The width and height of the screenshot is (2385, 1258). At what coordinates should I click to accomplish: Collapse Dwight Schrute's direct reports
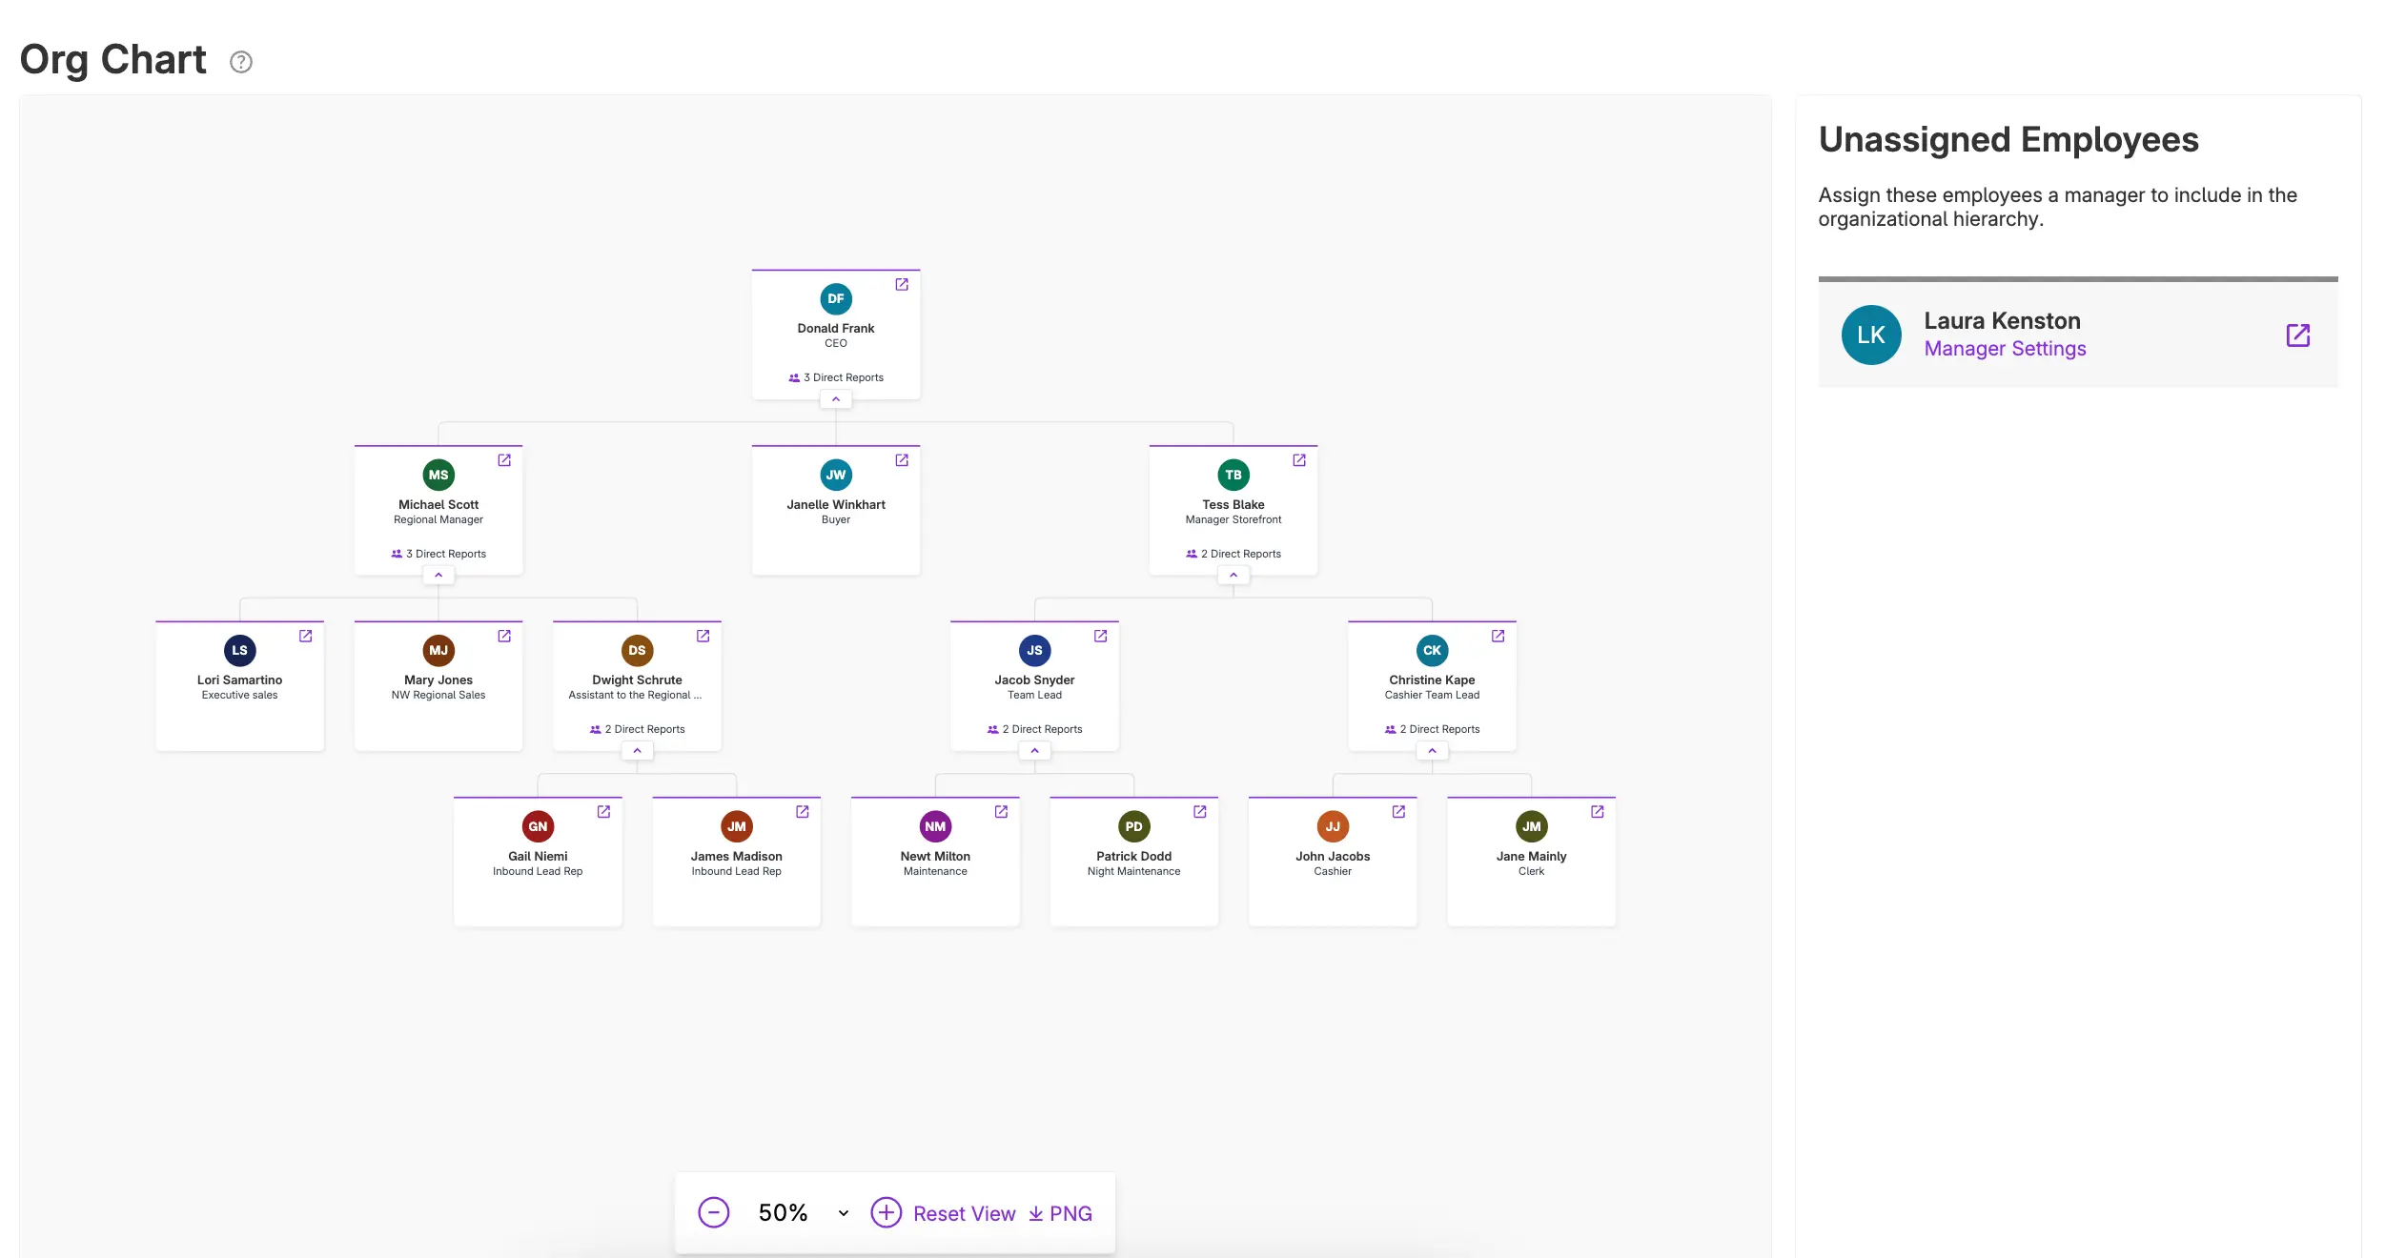click(637, 751)
